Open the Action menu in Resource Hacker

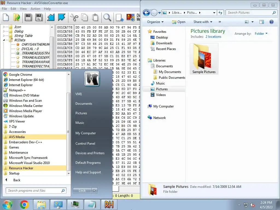point(35,8)
